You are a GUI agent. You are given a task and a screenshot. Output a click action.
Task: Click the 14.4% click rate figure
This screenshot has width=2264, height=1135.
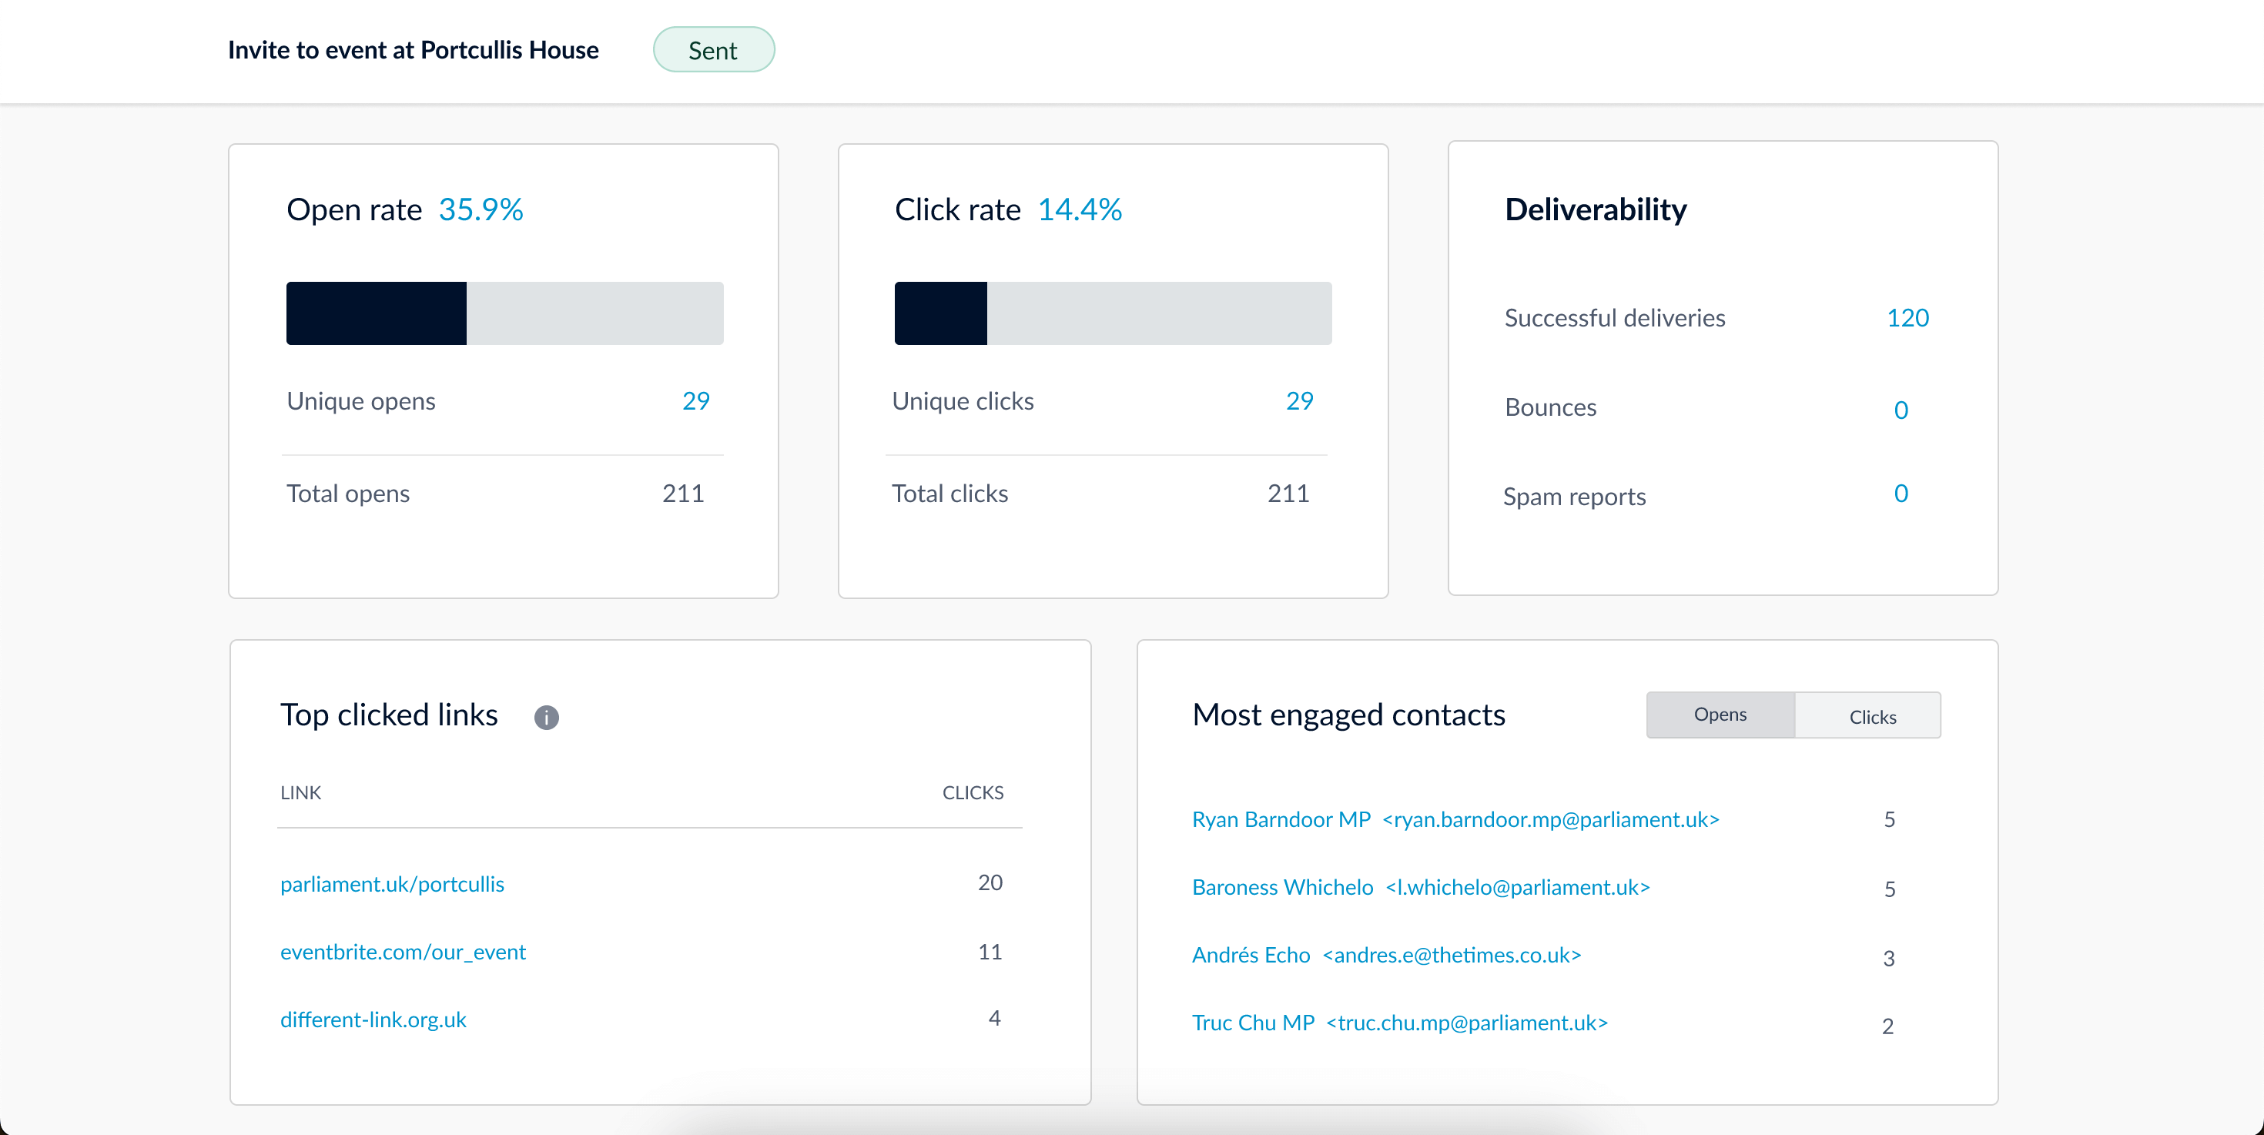1080,209
